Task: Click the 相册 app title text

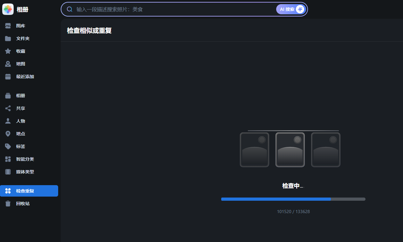Action: pyautogui.click(x=23, y=10)
